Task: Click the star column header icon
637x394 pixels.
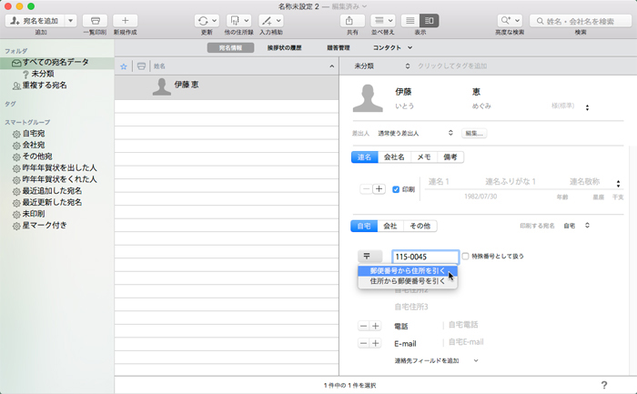Action: point(124,66)
